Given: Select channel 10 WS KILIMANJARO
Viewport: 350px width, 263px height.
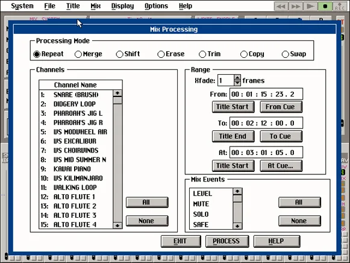Looking at the screenshot, I should point(76,179).
